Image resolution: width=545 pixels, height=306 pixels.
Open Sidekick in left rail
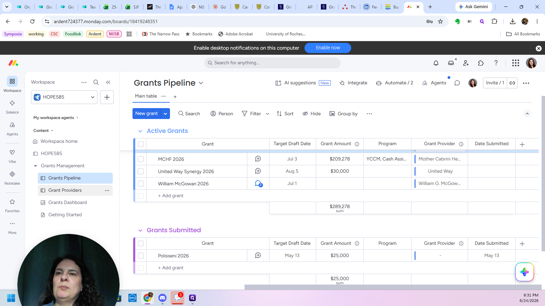[12, 107]
